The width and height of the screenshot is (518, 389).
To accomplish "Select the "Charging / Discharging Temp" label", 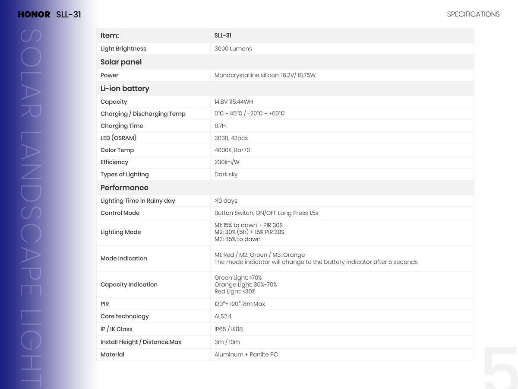I will pos(143,114).
